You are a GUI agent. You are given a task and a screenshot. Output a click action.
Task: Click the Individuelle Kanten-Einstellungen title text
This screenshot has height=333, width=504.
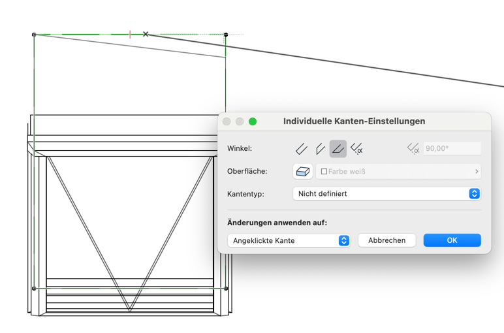(x=354, y=121)
